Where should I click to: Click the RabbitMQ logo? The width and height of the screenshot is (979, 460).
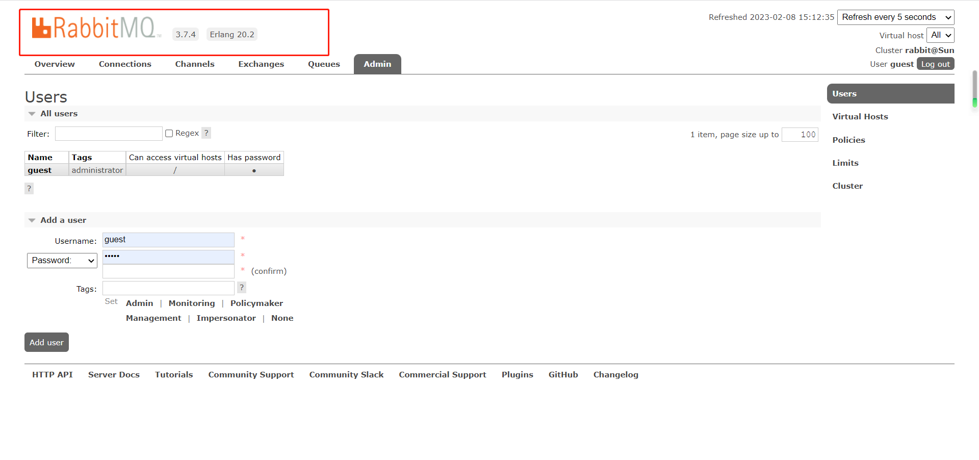[96, 28]
